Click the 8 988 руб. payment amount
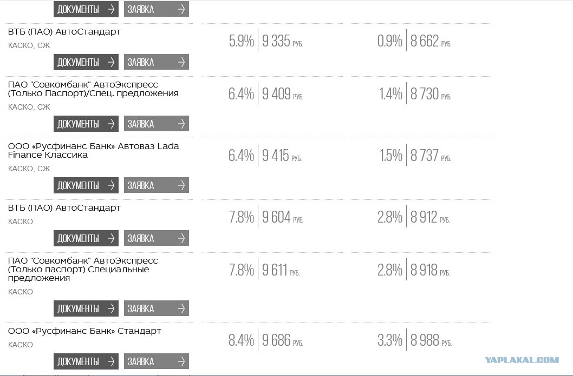573x376 pixels. (431, 340)
